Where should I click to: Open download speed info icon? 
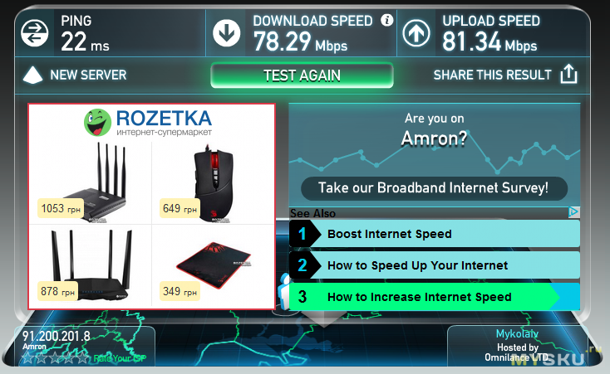click(x=386, y=20)
